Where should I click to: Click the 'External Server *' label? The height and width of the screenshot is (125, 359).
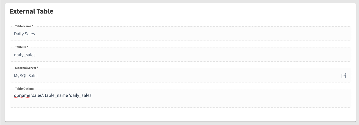tap(27, 68)
